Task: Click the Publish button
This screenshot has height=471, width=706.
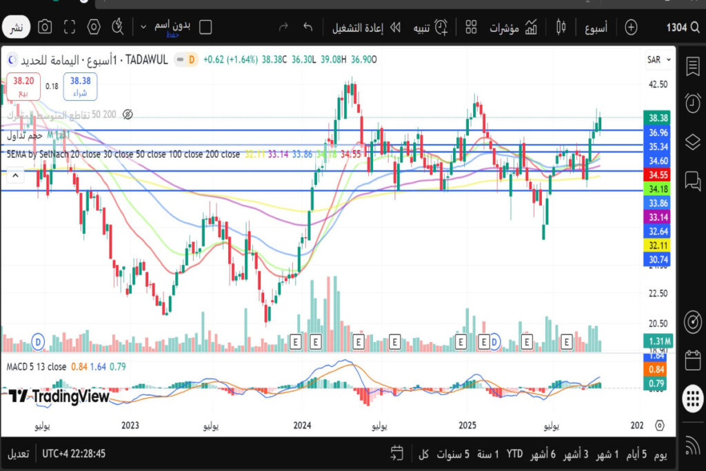Action: point(15,28)
